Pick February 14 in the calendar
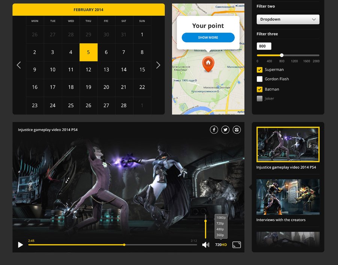This screenshot has height=265, width=338. [x=124, y=69]
